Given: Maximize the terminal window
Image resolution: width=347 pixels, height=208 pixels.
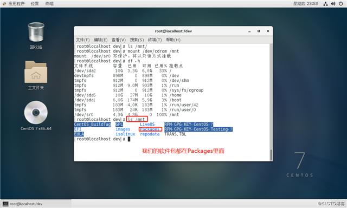Looking at the screenshot, I should 259,31.
